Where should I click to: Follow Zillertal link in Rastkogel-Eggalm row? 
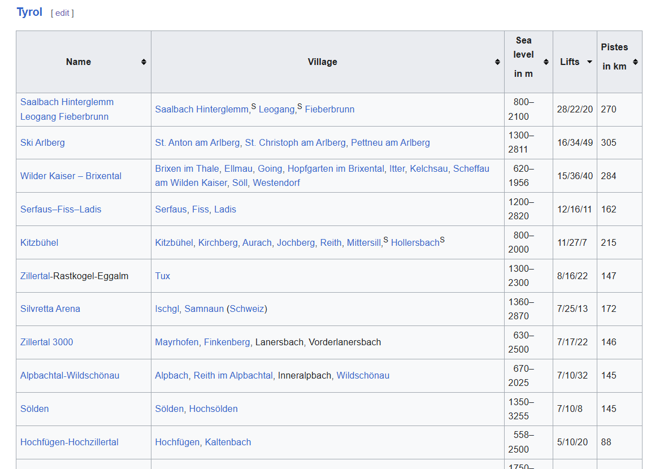[x=35, y=276]
